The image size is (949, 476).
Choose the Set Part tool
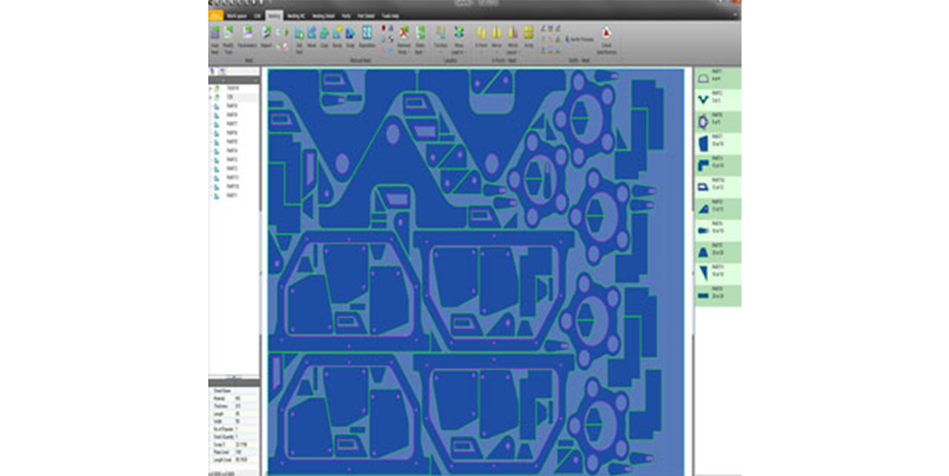(299, 40)
